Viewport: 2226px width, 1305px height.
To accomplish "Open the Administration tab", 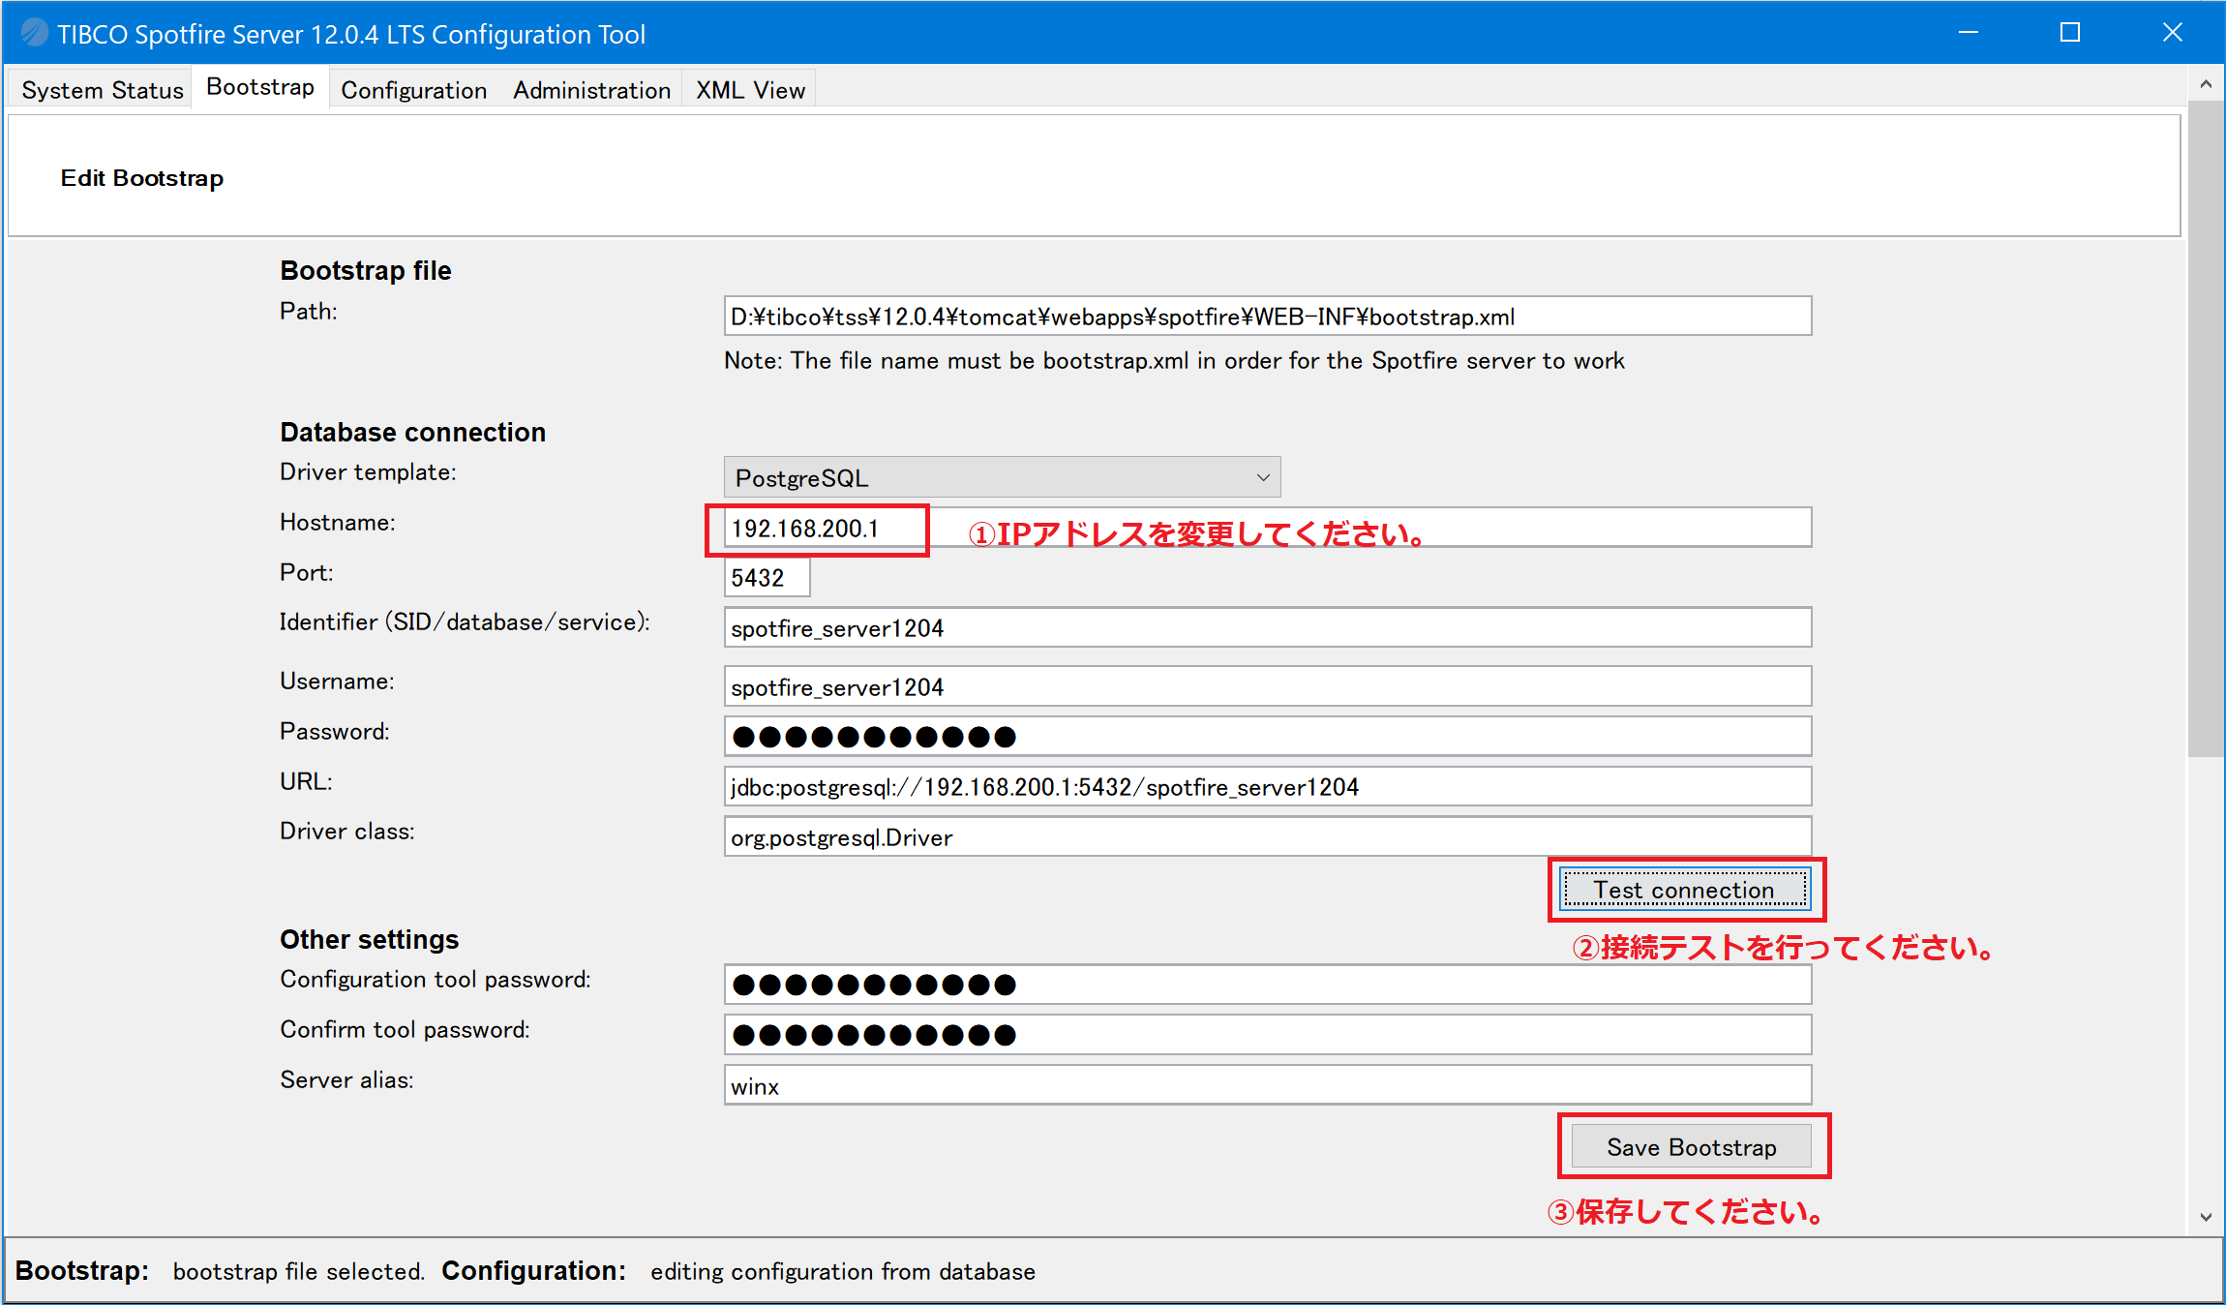I will click(591, 90).
